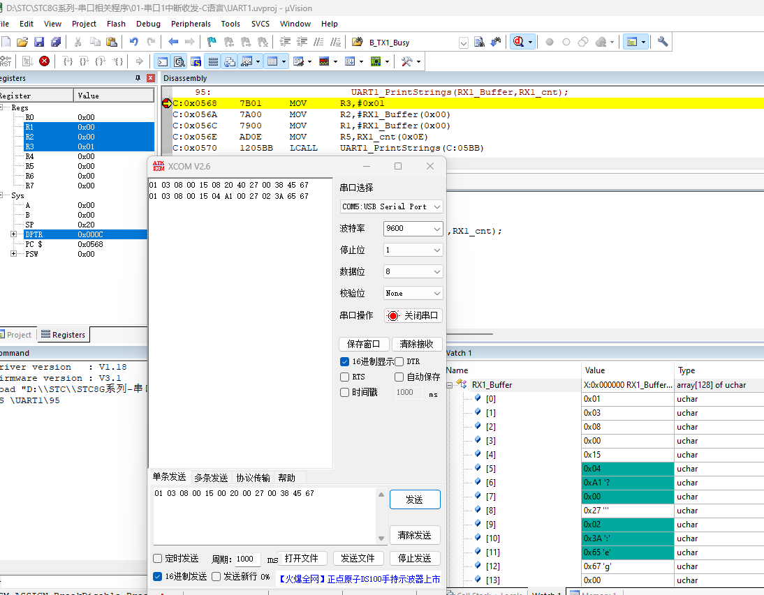Switch to the Project panel tab

[x=17, y=335]
